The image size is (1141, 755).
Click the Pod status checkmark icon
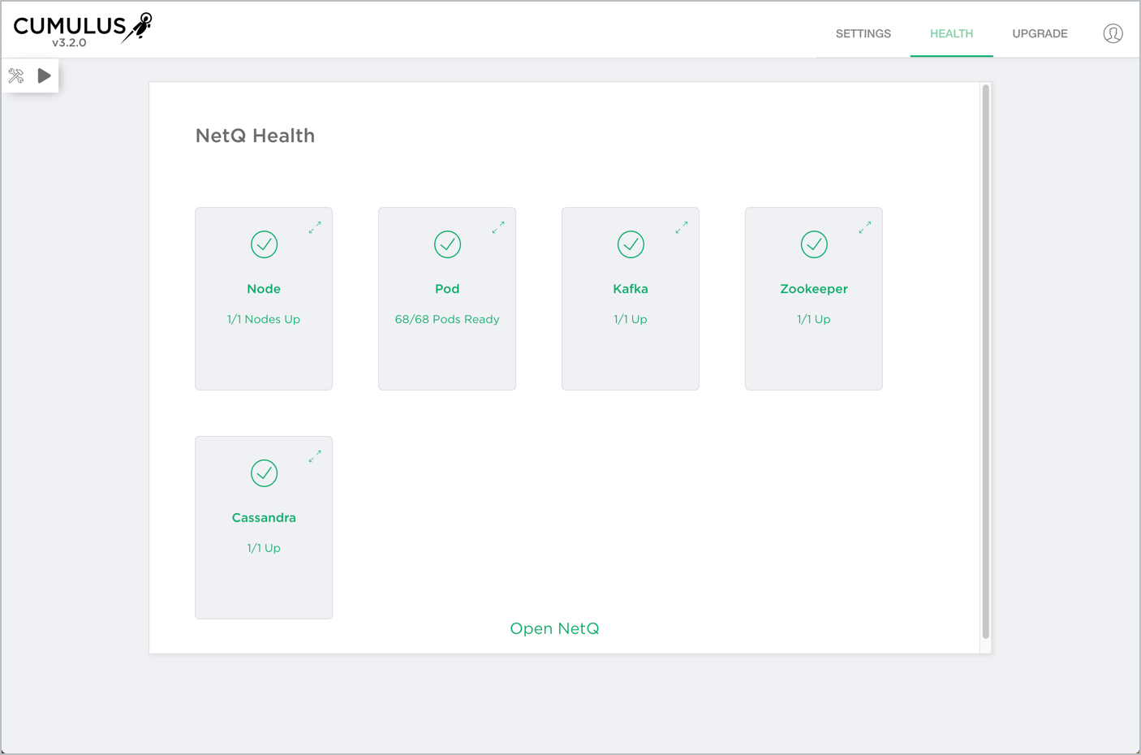click(x=447, y=244)
